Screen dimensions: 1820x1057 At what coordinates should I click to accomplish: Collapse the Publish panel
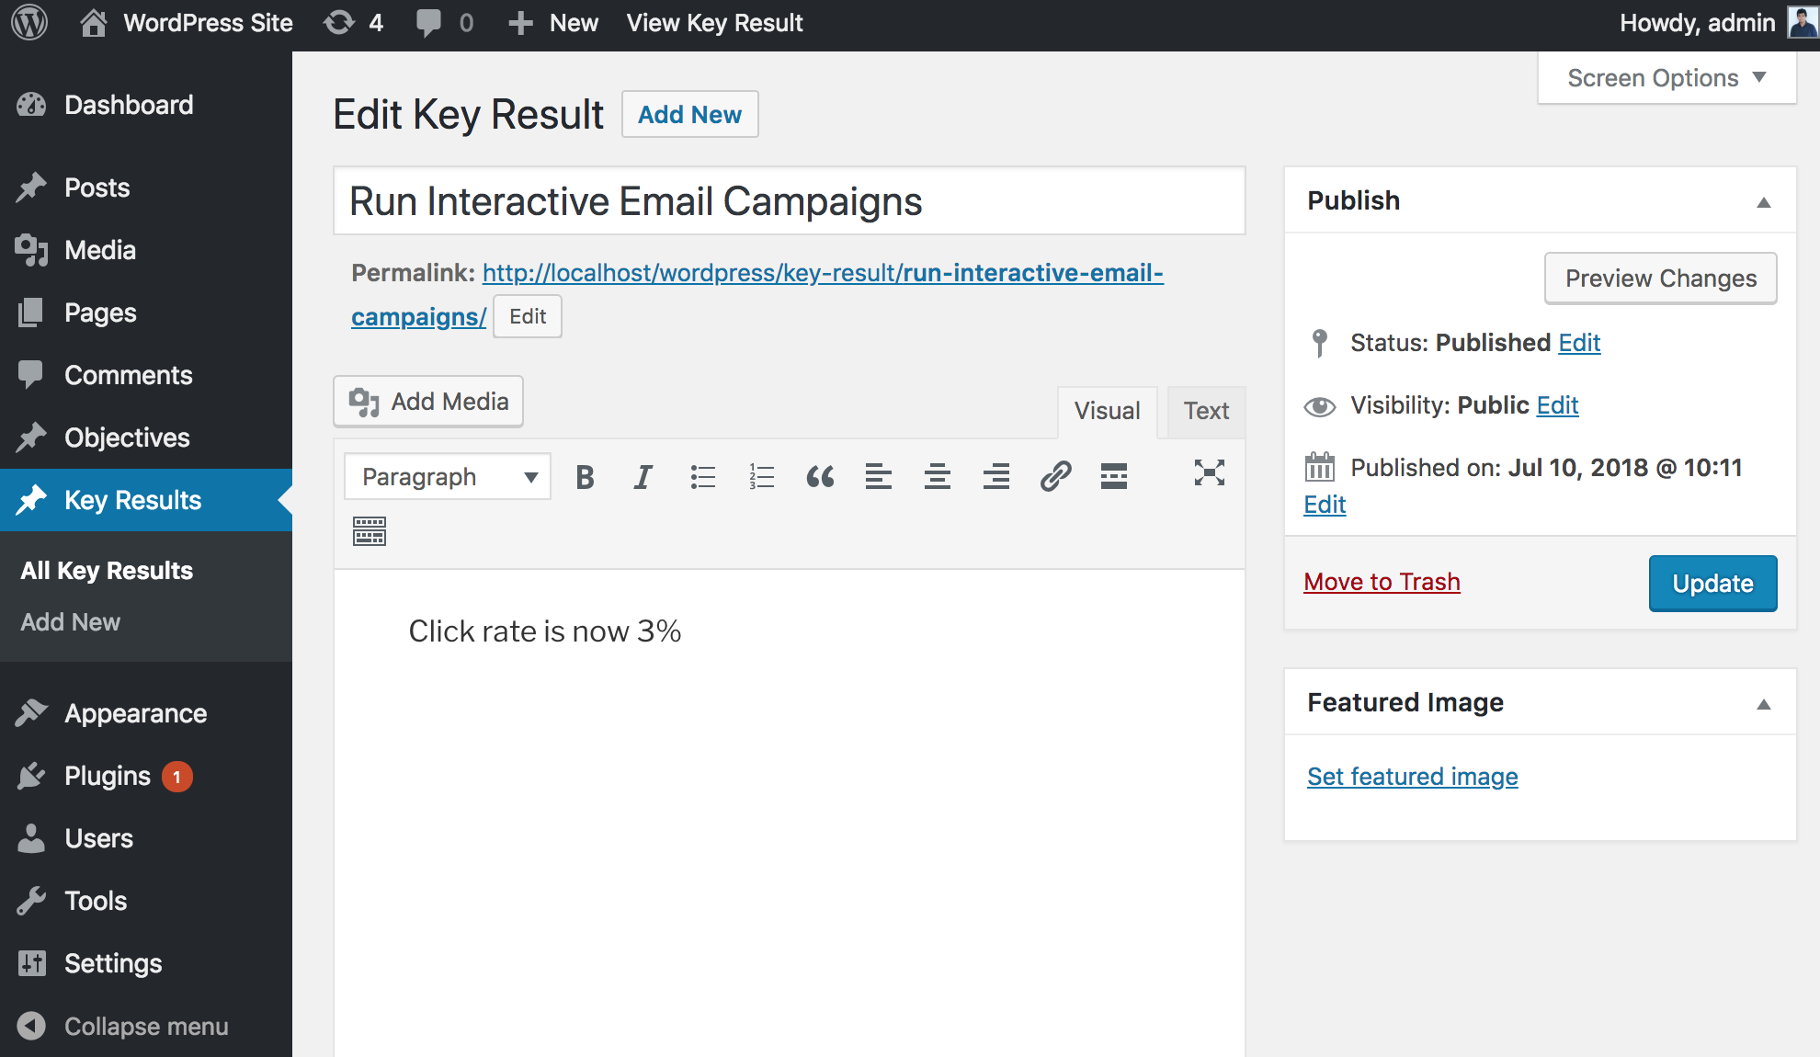pyautogui.click(x=1763, y=201)
